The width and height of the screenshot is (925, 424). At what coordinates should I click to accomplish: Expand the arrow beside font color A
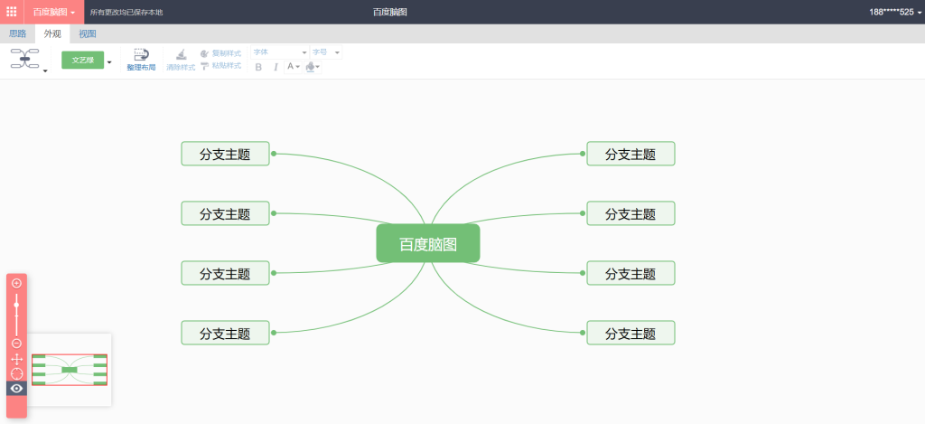coord(298,67)
